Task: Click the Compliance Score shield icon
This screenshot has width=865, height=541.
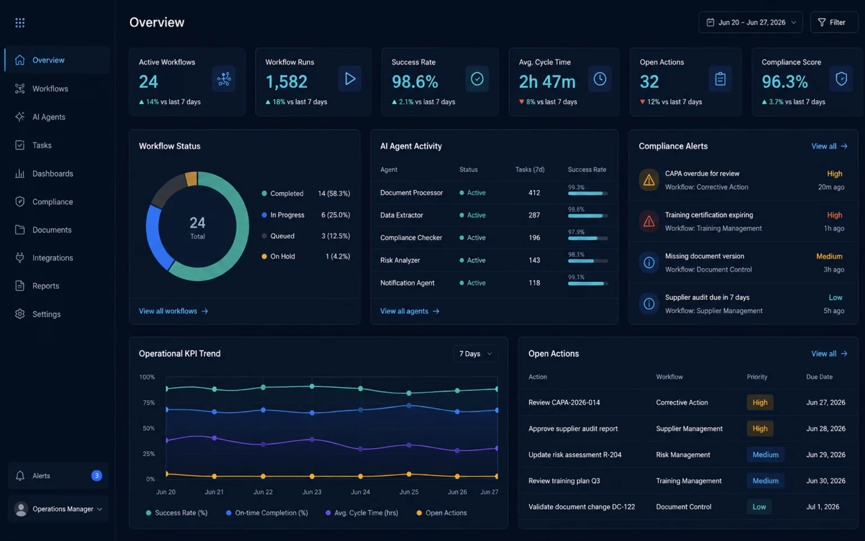Action: click(x=841, y=79)
